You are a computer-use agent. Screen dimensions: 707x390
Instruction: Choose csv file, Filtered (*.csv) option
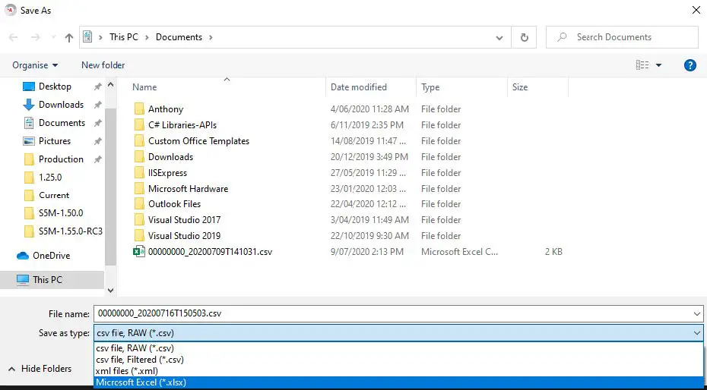(x=140, y=360)
